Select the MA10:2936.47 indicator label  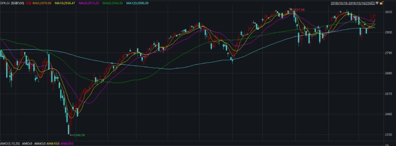(x=65, y=3)
